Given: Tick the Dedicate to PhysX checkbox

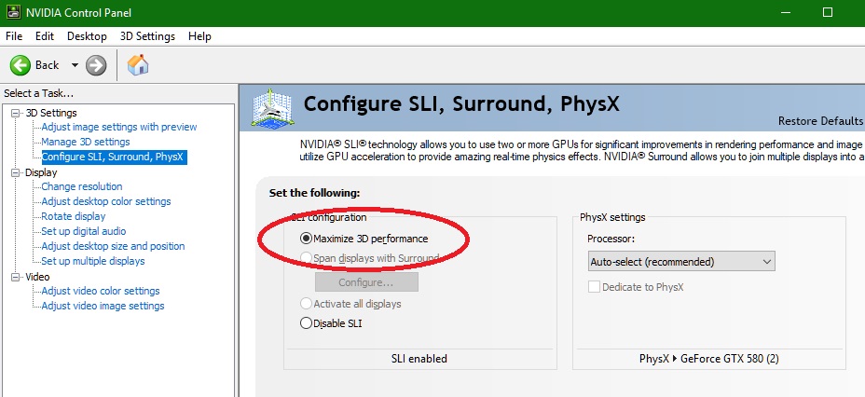Looking at the screenshot, I should point(594,287).
